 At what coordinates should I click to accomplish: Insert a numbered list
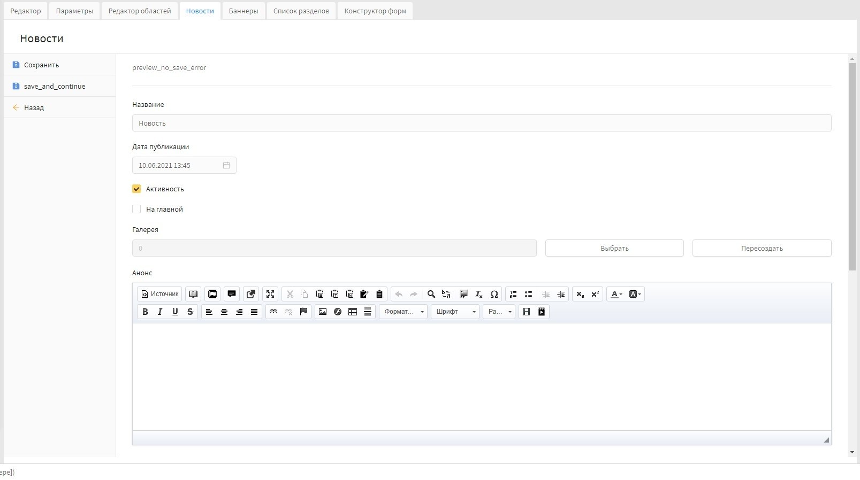513,294
